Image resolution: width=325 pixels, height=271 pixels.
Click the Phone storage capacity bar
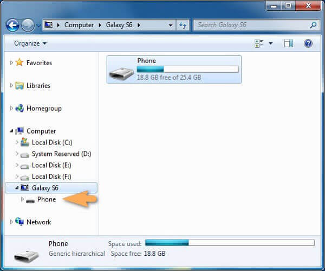[187, 69]
